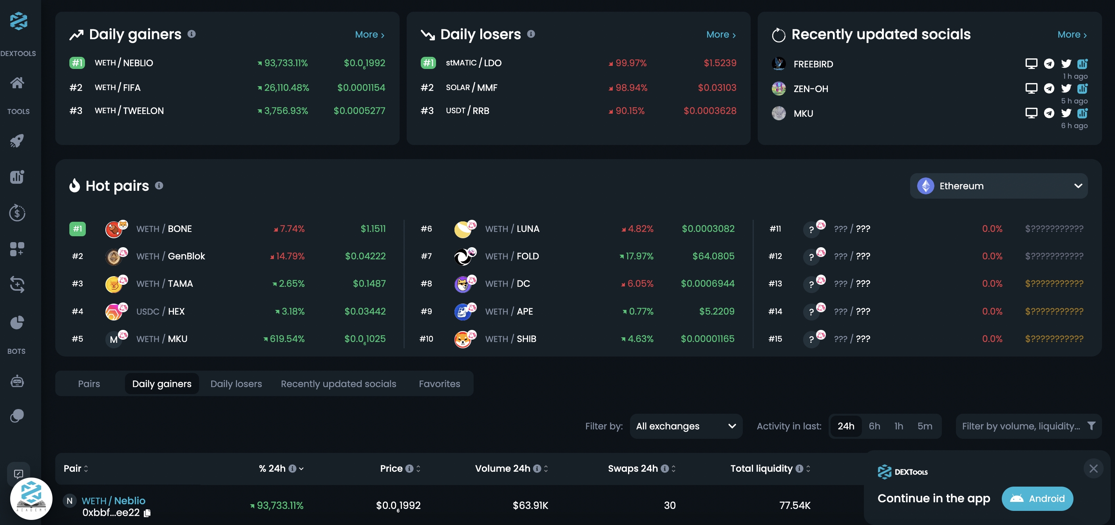Open the swap arrows sidebar icon
This screenshot has width=1115, height=525.
click(17, 284)
